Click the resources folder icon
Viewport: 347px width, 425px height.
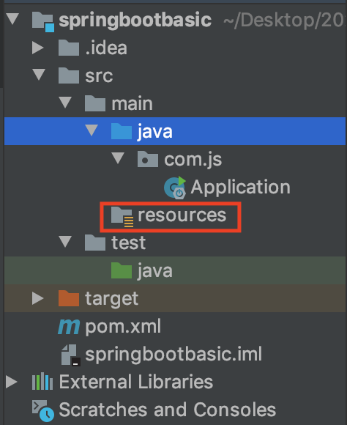coord(122,216)
